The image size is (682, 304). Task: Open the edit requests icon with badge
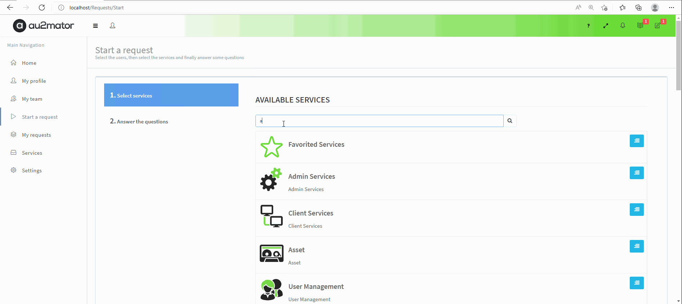[658, 26]
